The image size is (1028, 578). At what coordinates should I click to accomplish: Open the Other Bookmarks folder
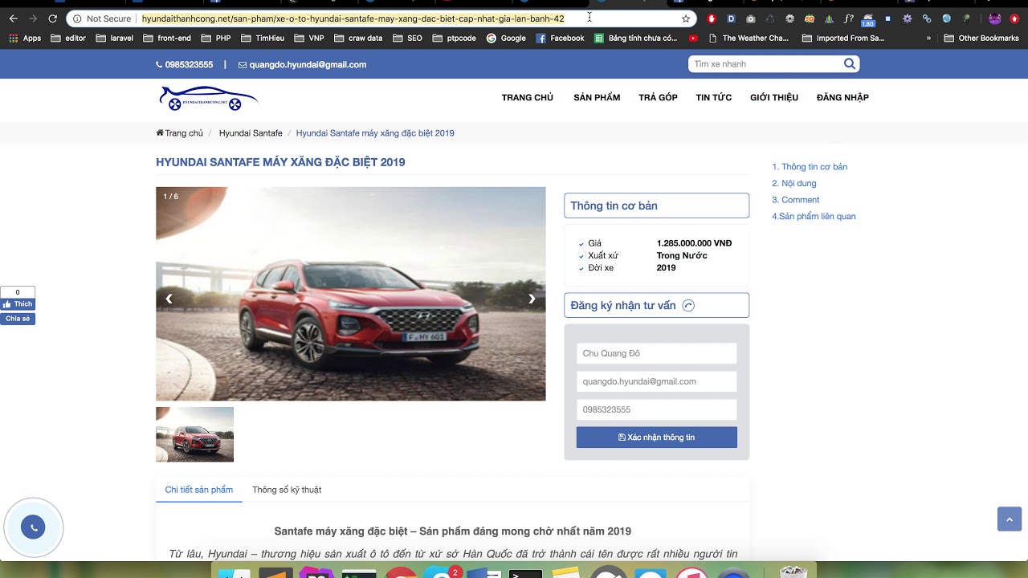[x=981, y=38]
